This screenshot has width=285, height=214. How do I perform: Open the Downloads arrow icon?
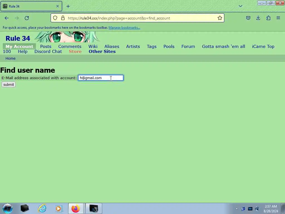tap(258, 18)
